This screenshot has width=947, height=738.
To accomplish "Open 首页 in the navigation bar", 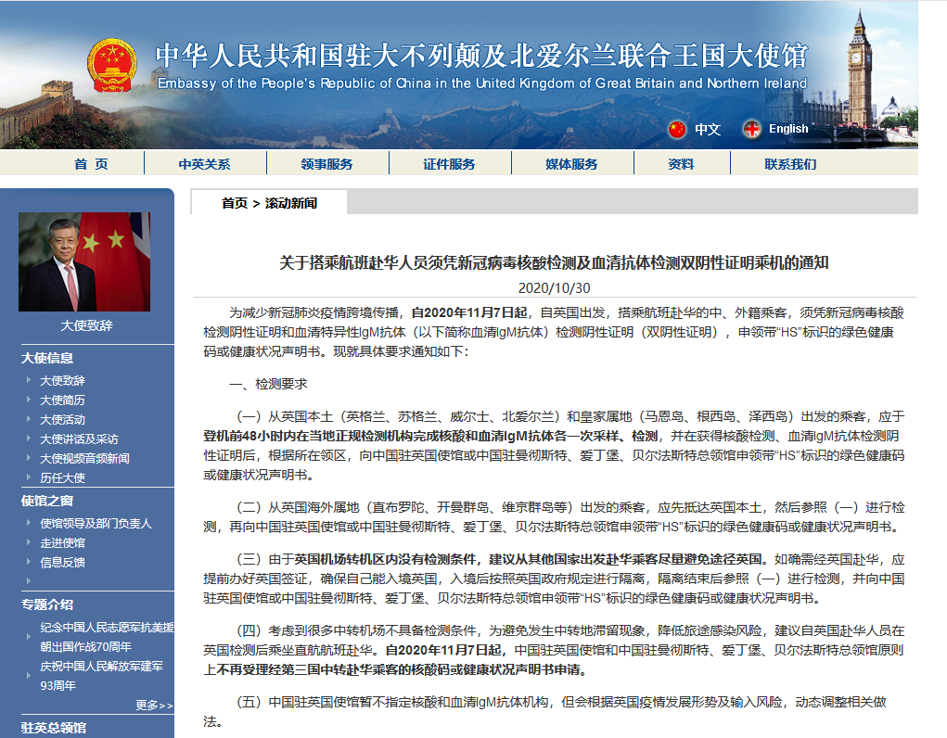I will pos(91,164).
